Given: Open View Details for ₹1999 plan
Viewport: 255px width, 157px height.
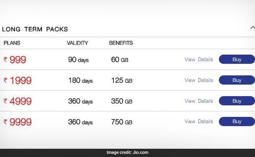Looking at the screenshot, I should pyautogui.click(x=199, y=80).
